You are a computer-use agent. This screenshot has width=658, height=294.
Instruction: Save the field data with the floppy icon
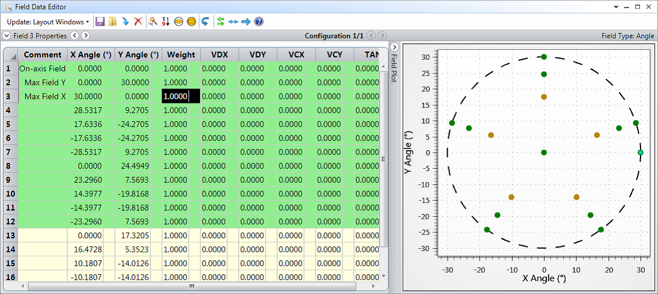tap(100, 22)
